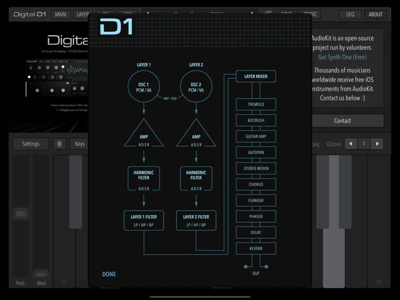Image resolution: width=400 pixels, height=300 pixels.
Task: Click the Mod wheel slider
Action: click(x=41, y=216)
